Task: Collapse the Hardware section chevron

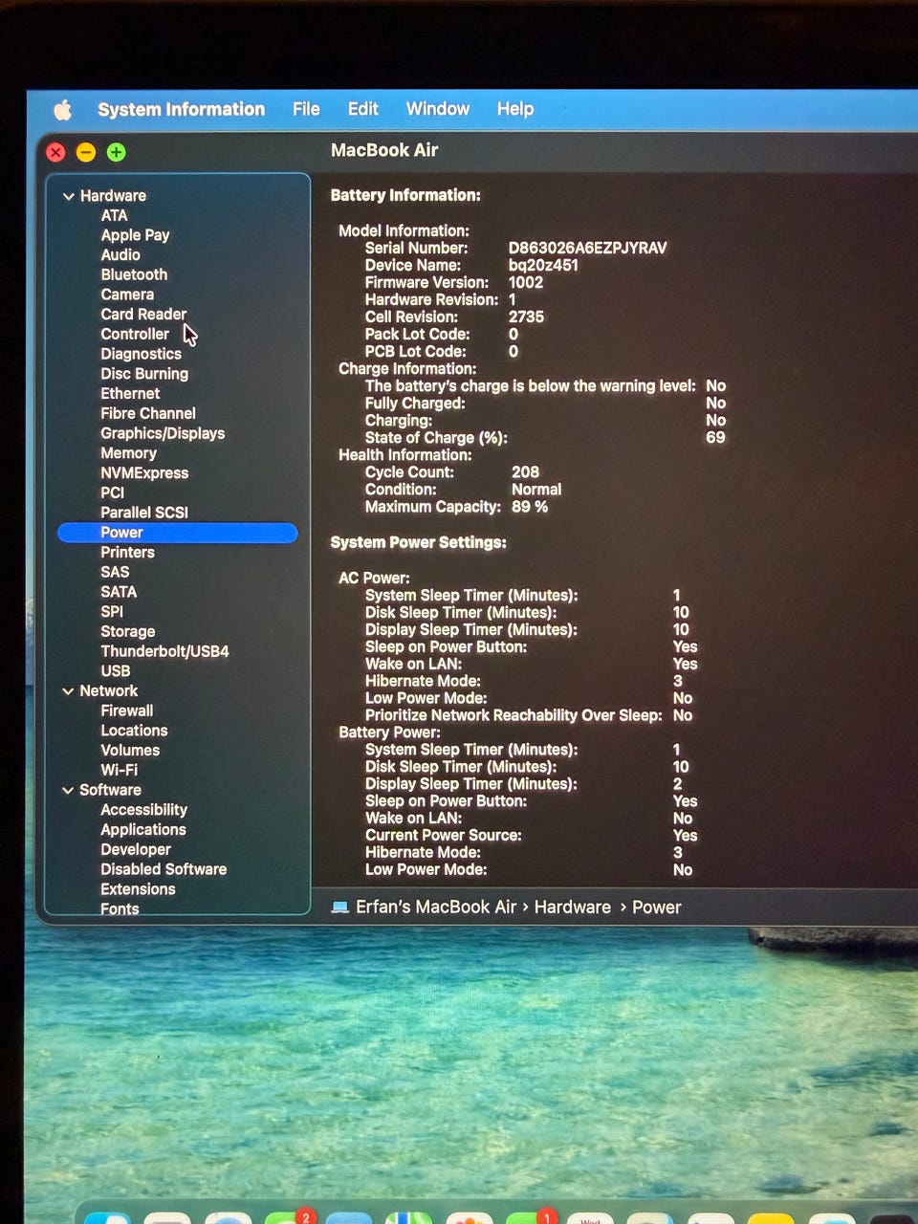Action: point(68,196)
